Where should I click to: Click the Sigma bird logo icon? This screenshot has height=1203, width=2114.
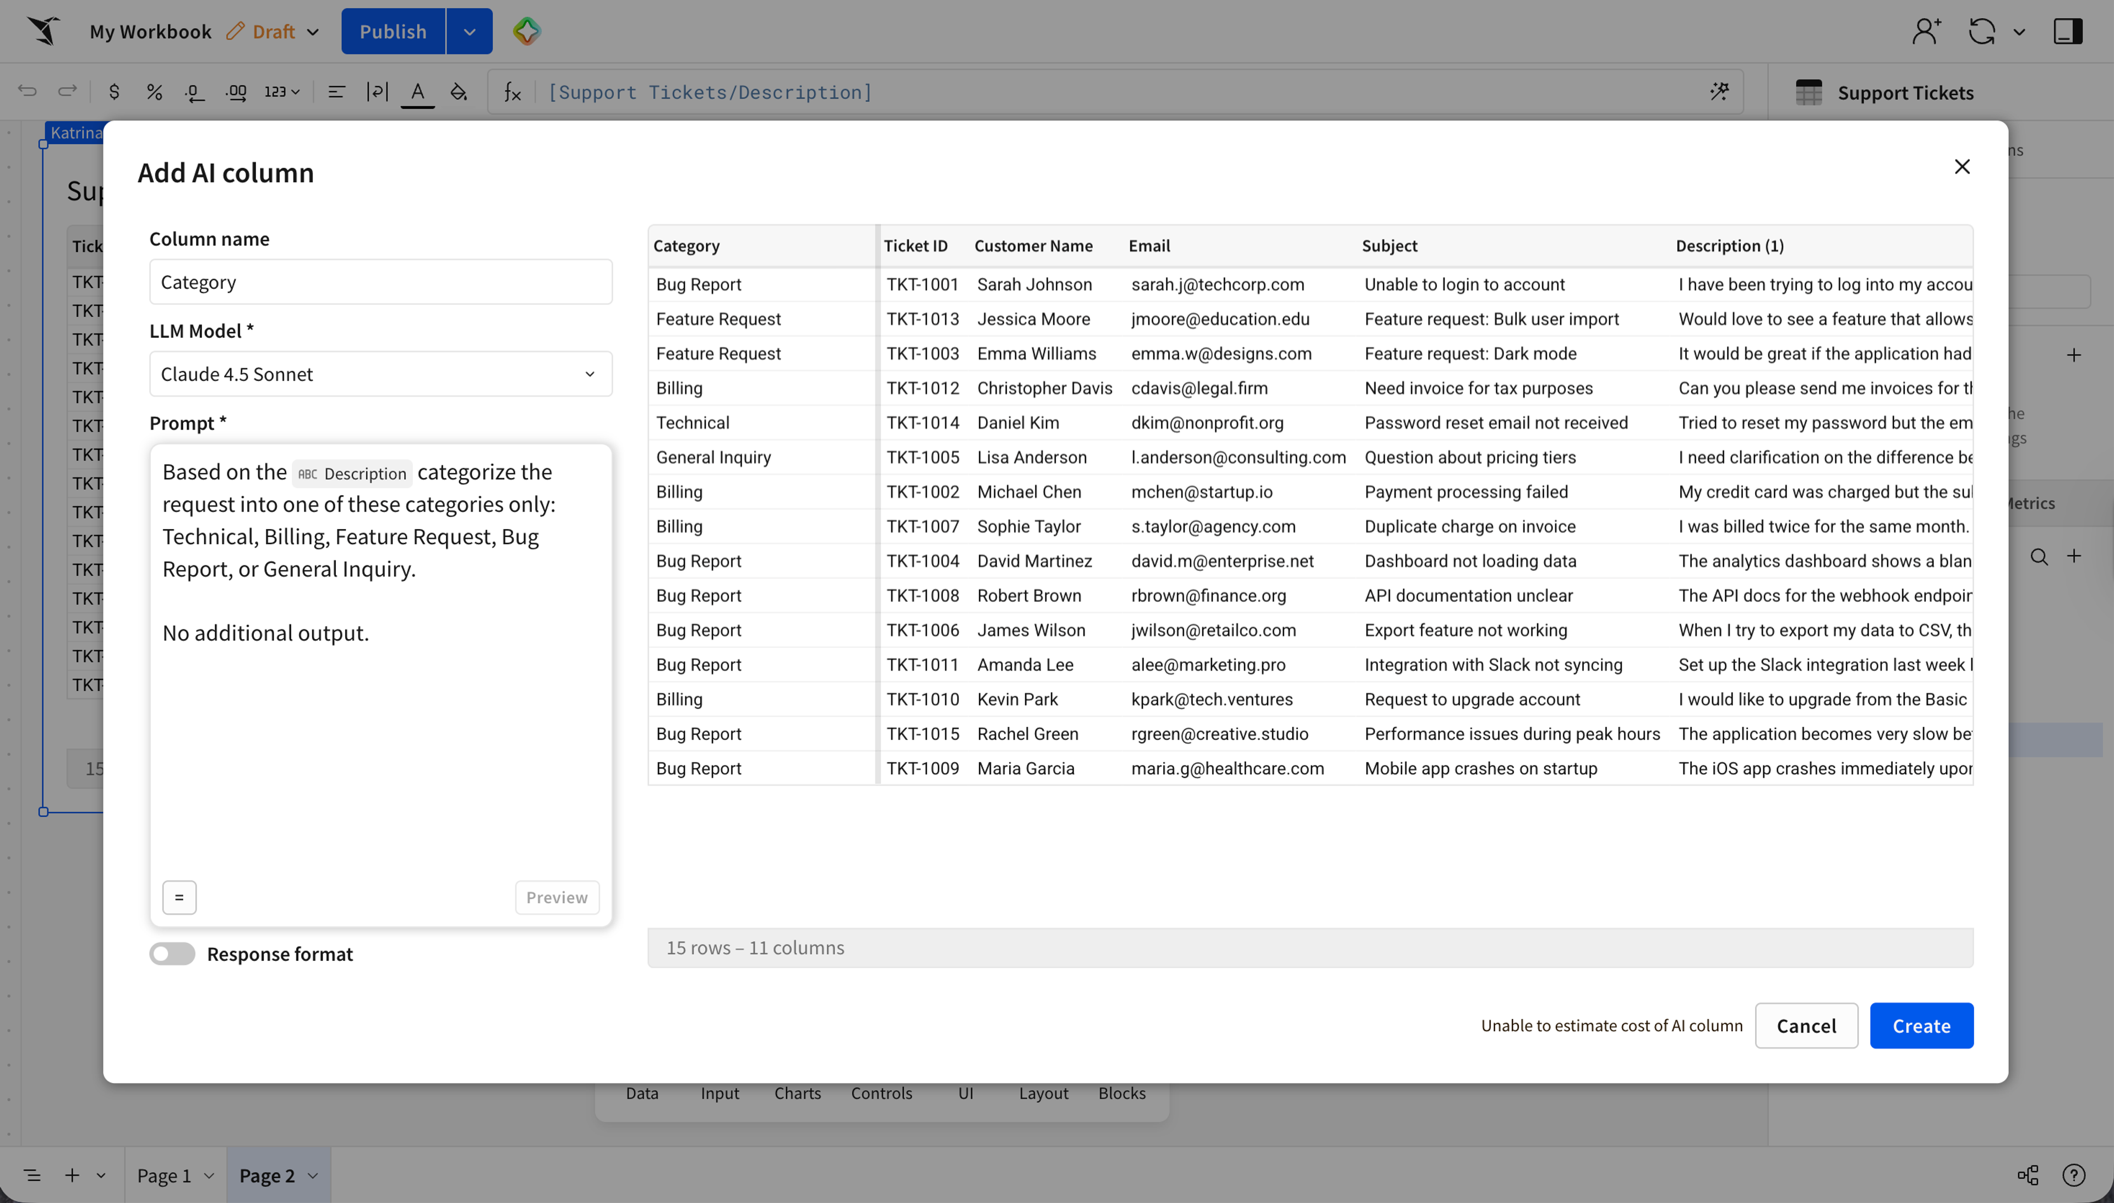pyautogui.click(x=44, y=31)
